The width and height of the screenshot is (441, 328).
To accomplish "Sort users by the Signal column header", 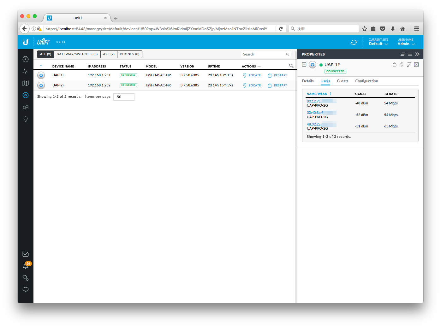I will click(361, 94).
